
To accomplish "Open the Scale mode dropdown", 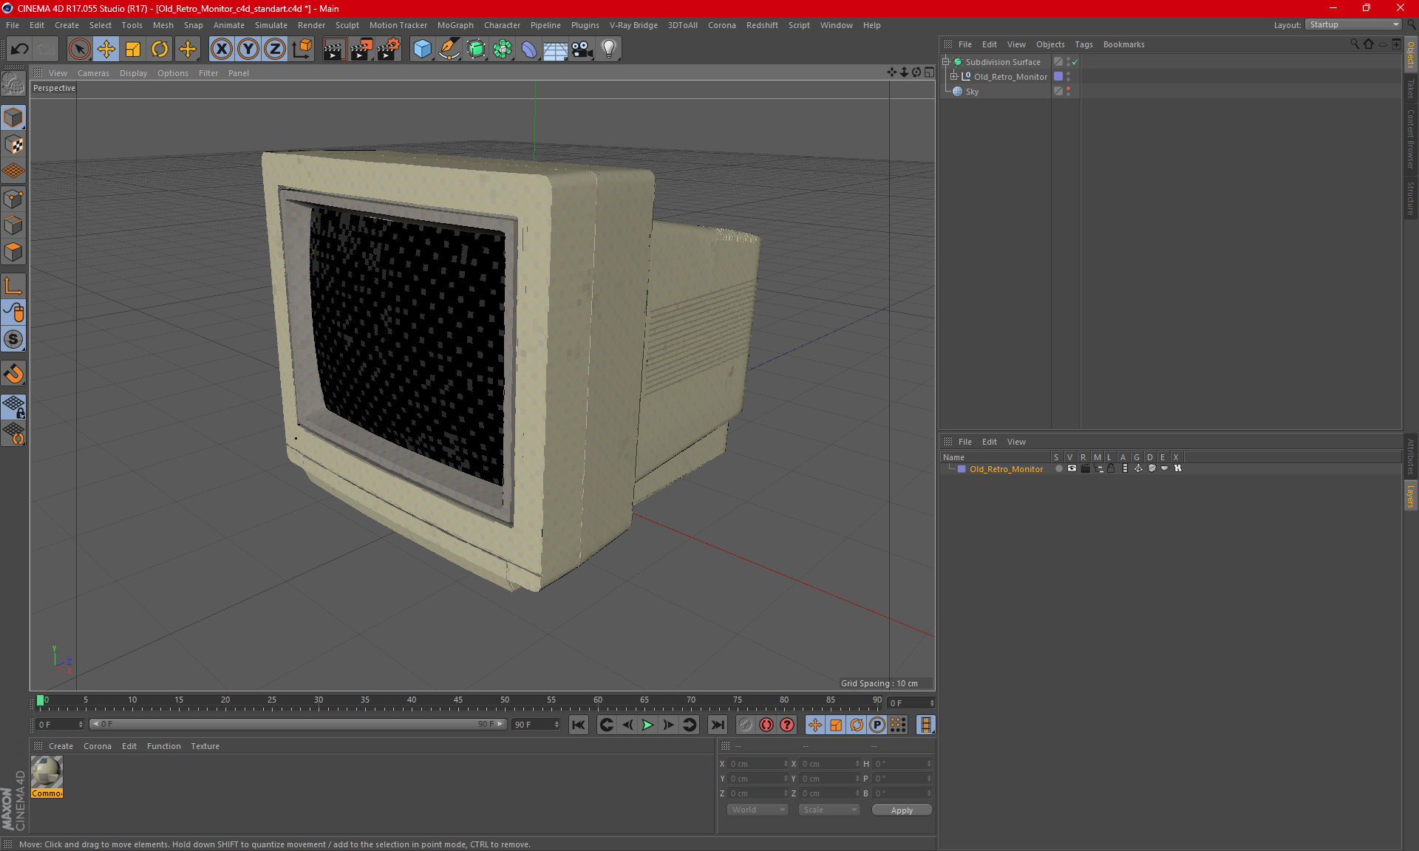I will (x=829, y=810).
